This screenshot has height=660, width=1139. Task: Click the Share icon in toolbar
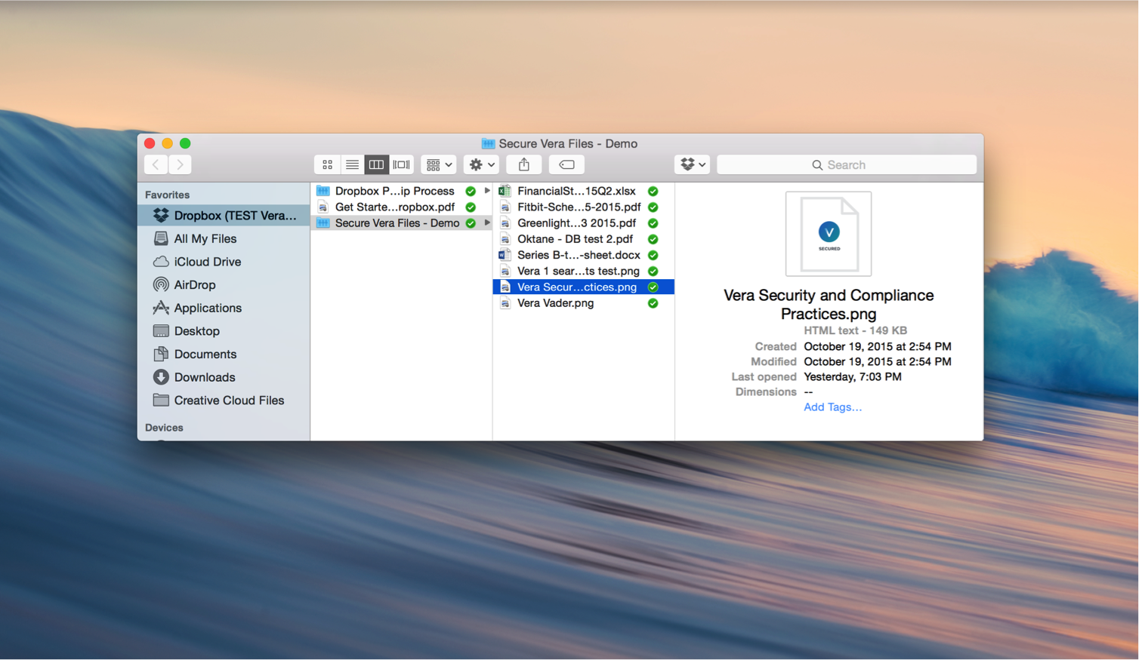point(523,164)
